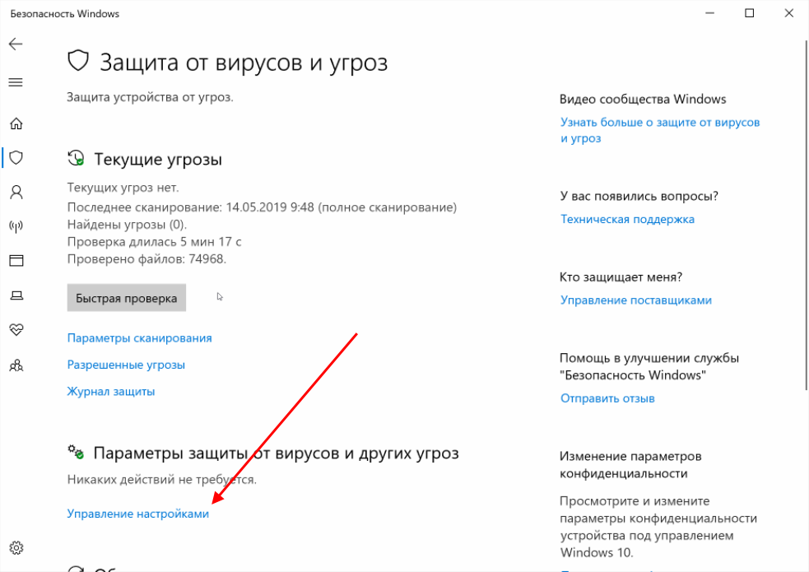Click text Защита устройства от угроз
809x572 pixels.
pos(150,97)
